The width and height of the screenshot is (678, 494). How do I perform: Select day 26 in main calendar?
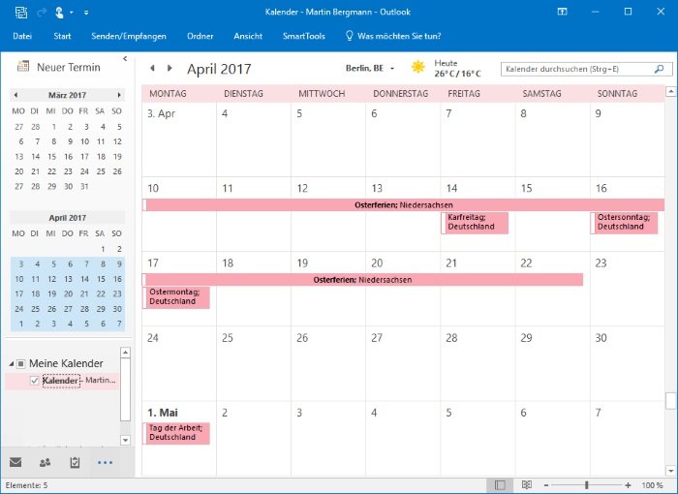[x=302, y=338]
